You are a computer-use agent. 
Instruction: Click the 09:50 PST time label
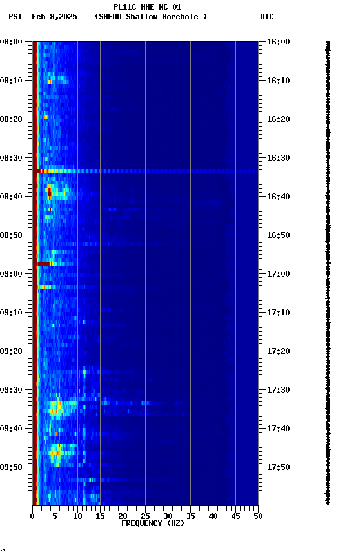point(11,467)
